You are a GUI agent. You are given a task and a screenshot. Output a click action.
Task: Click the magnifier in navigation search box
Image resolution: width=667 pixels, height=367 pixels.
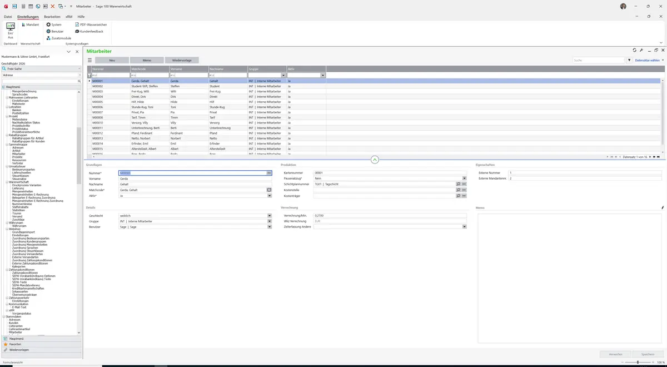pyautogui.click(x=79, y=81)
